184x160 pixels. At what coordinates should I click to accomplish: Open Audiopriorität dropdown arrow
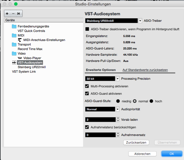point(118,109)
